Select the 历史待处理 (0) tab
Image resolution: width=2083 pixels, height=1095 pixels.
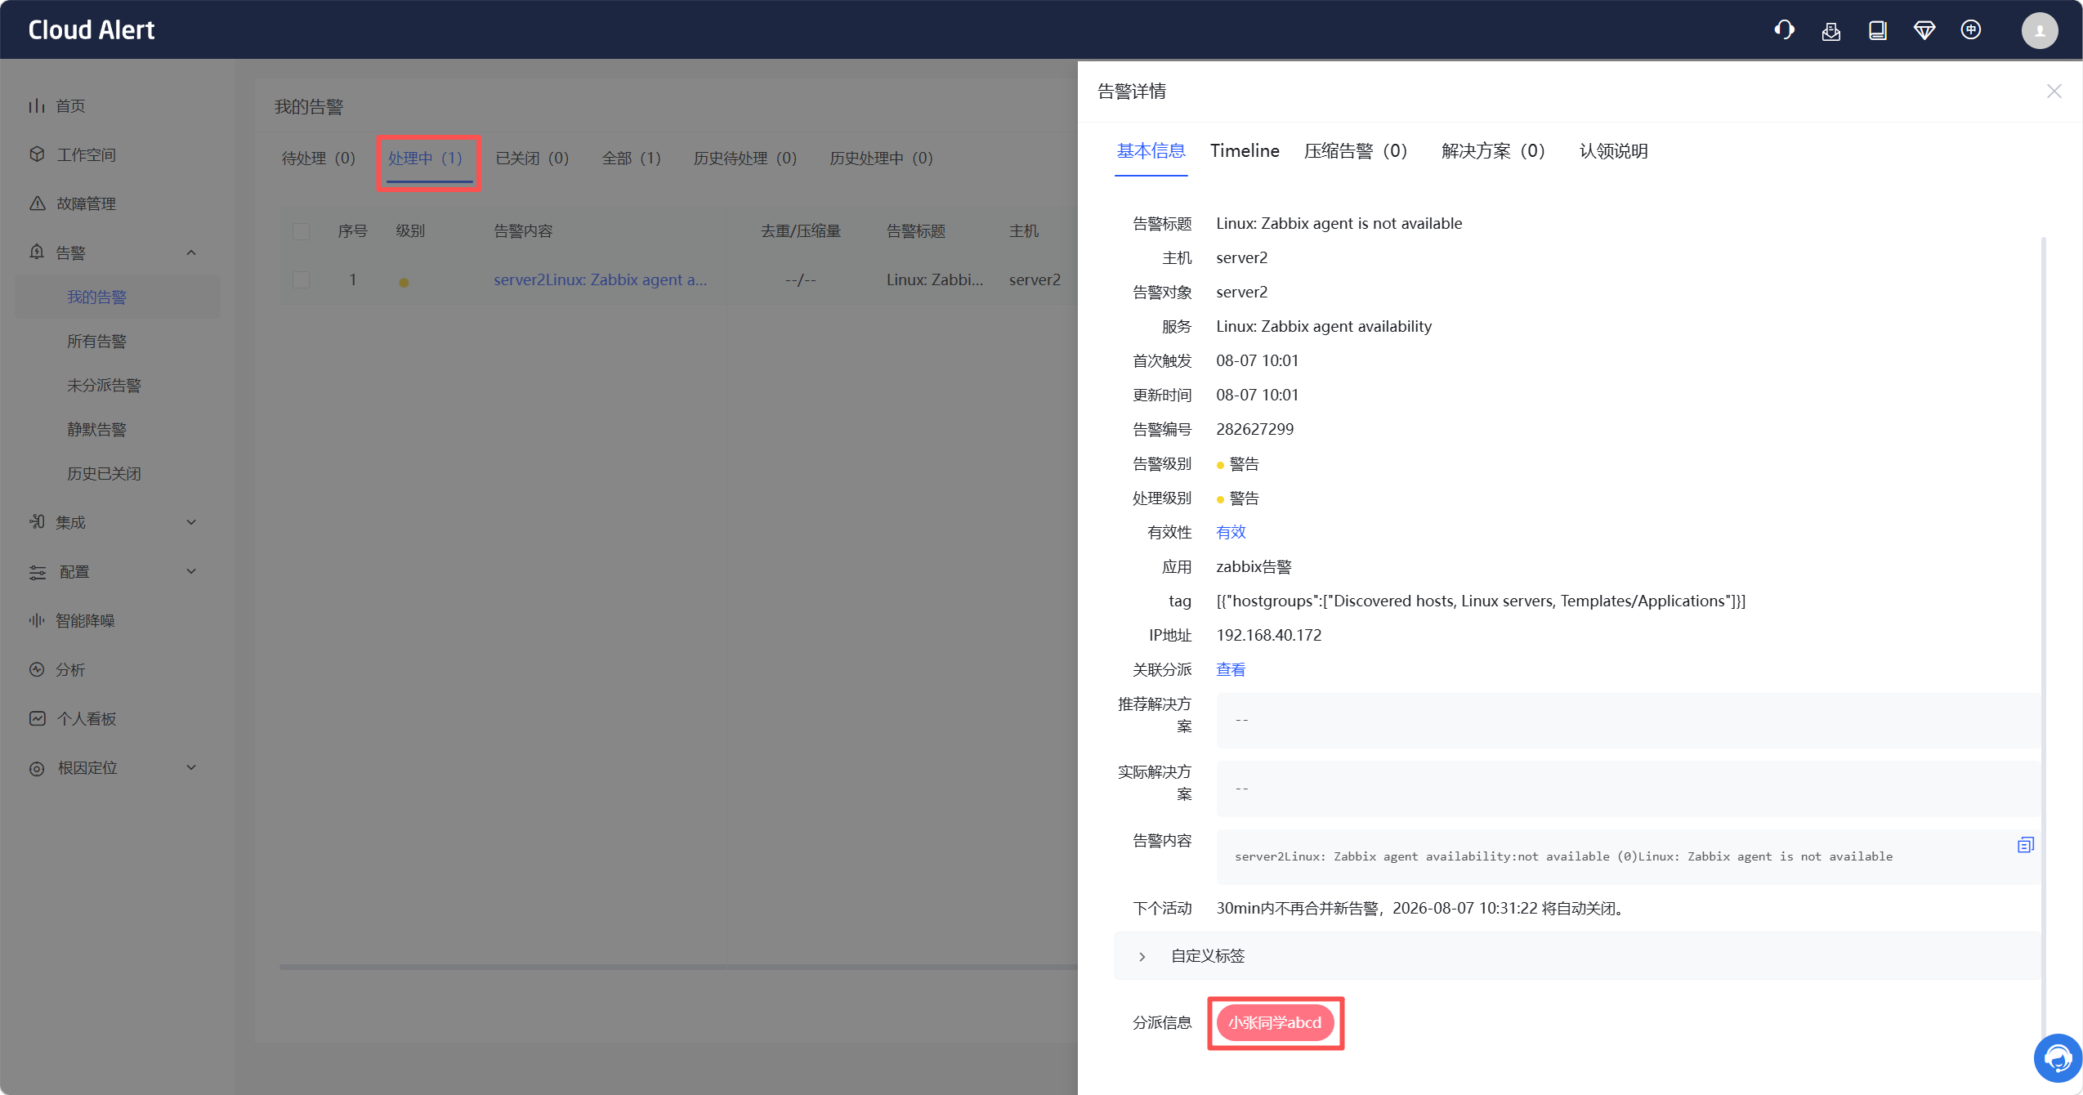click(x=744, y=159)
